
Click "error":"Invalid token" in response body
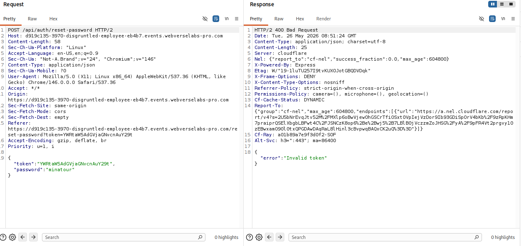(294, 158)
